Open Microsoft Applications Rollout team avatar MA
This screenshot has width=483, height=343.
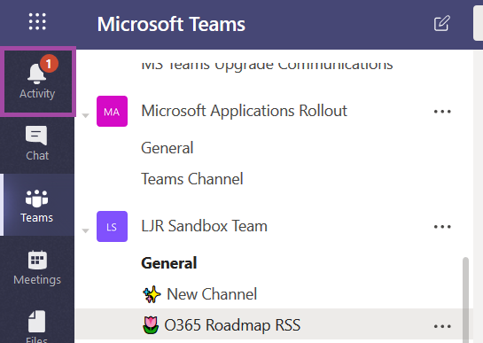pos(113,112)
